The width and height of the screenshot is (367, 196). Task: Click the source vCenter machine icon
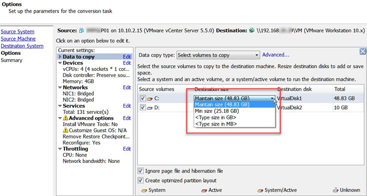[x=81, y=30]
